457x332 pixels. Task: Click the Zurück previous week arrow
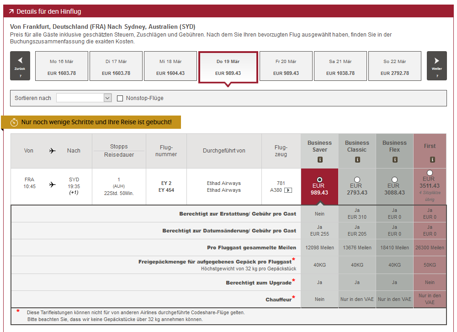tap(20, 65)
